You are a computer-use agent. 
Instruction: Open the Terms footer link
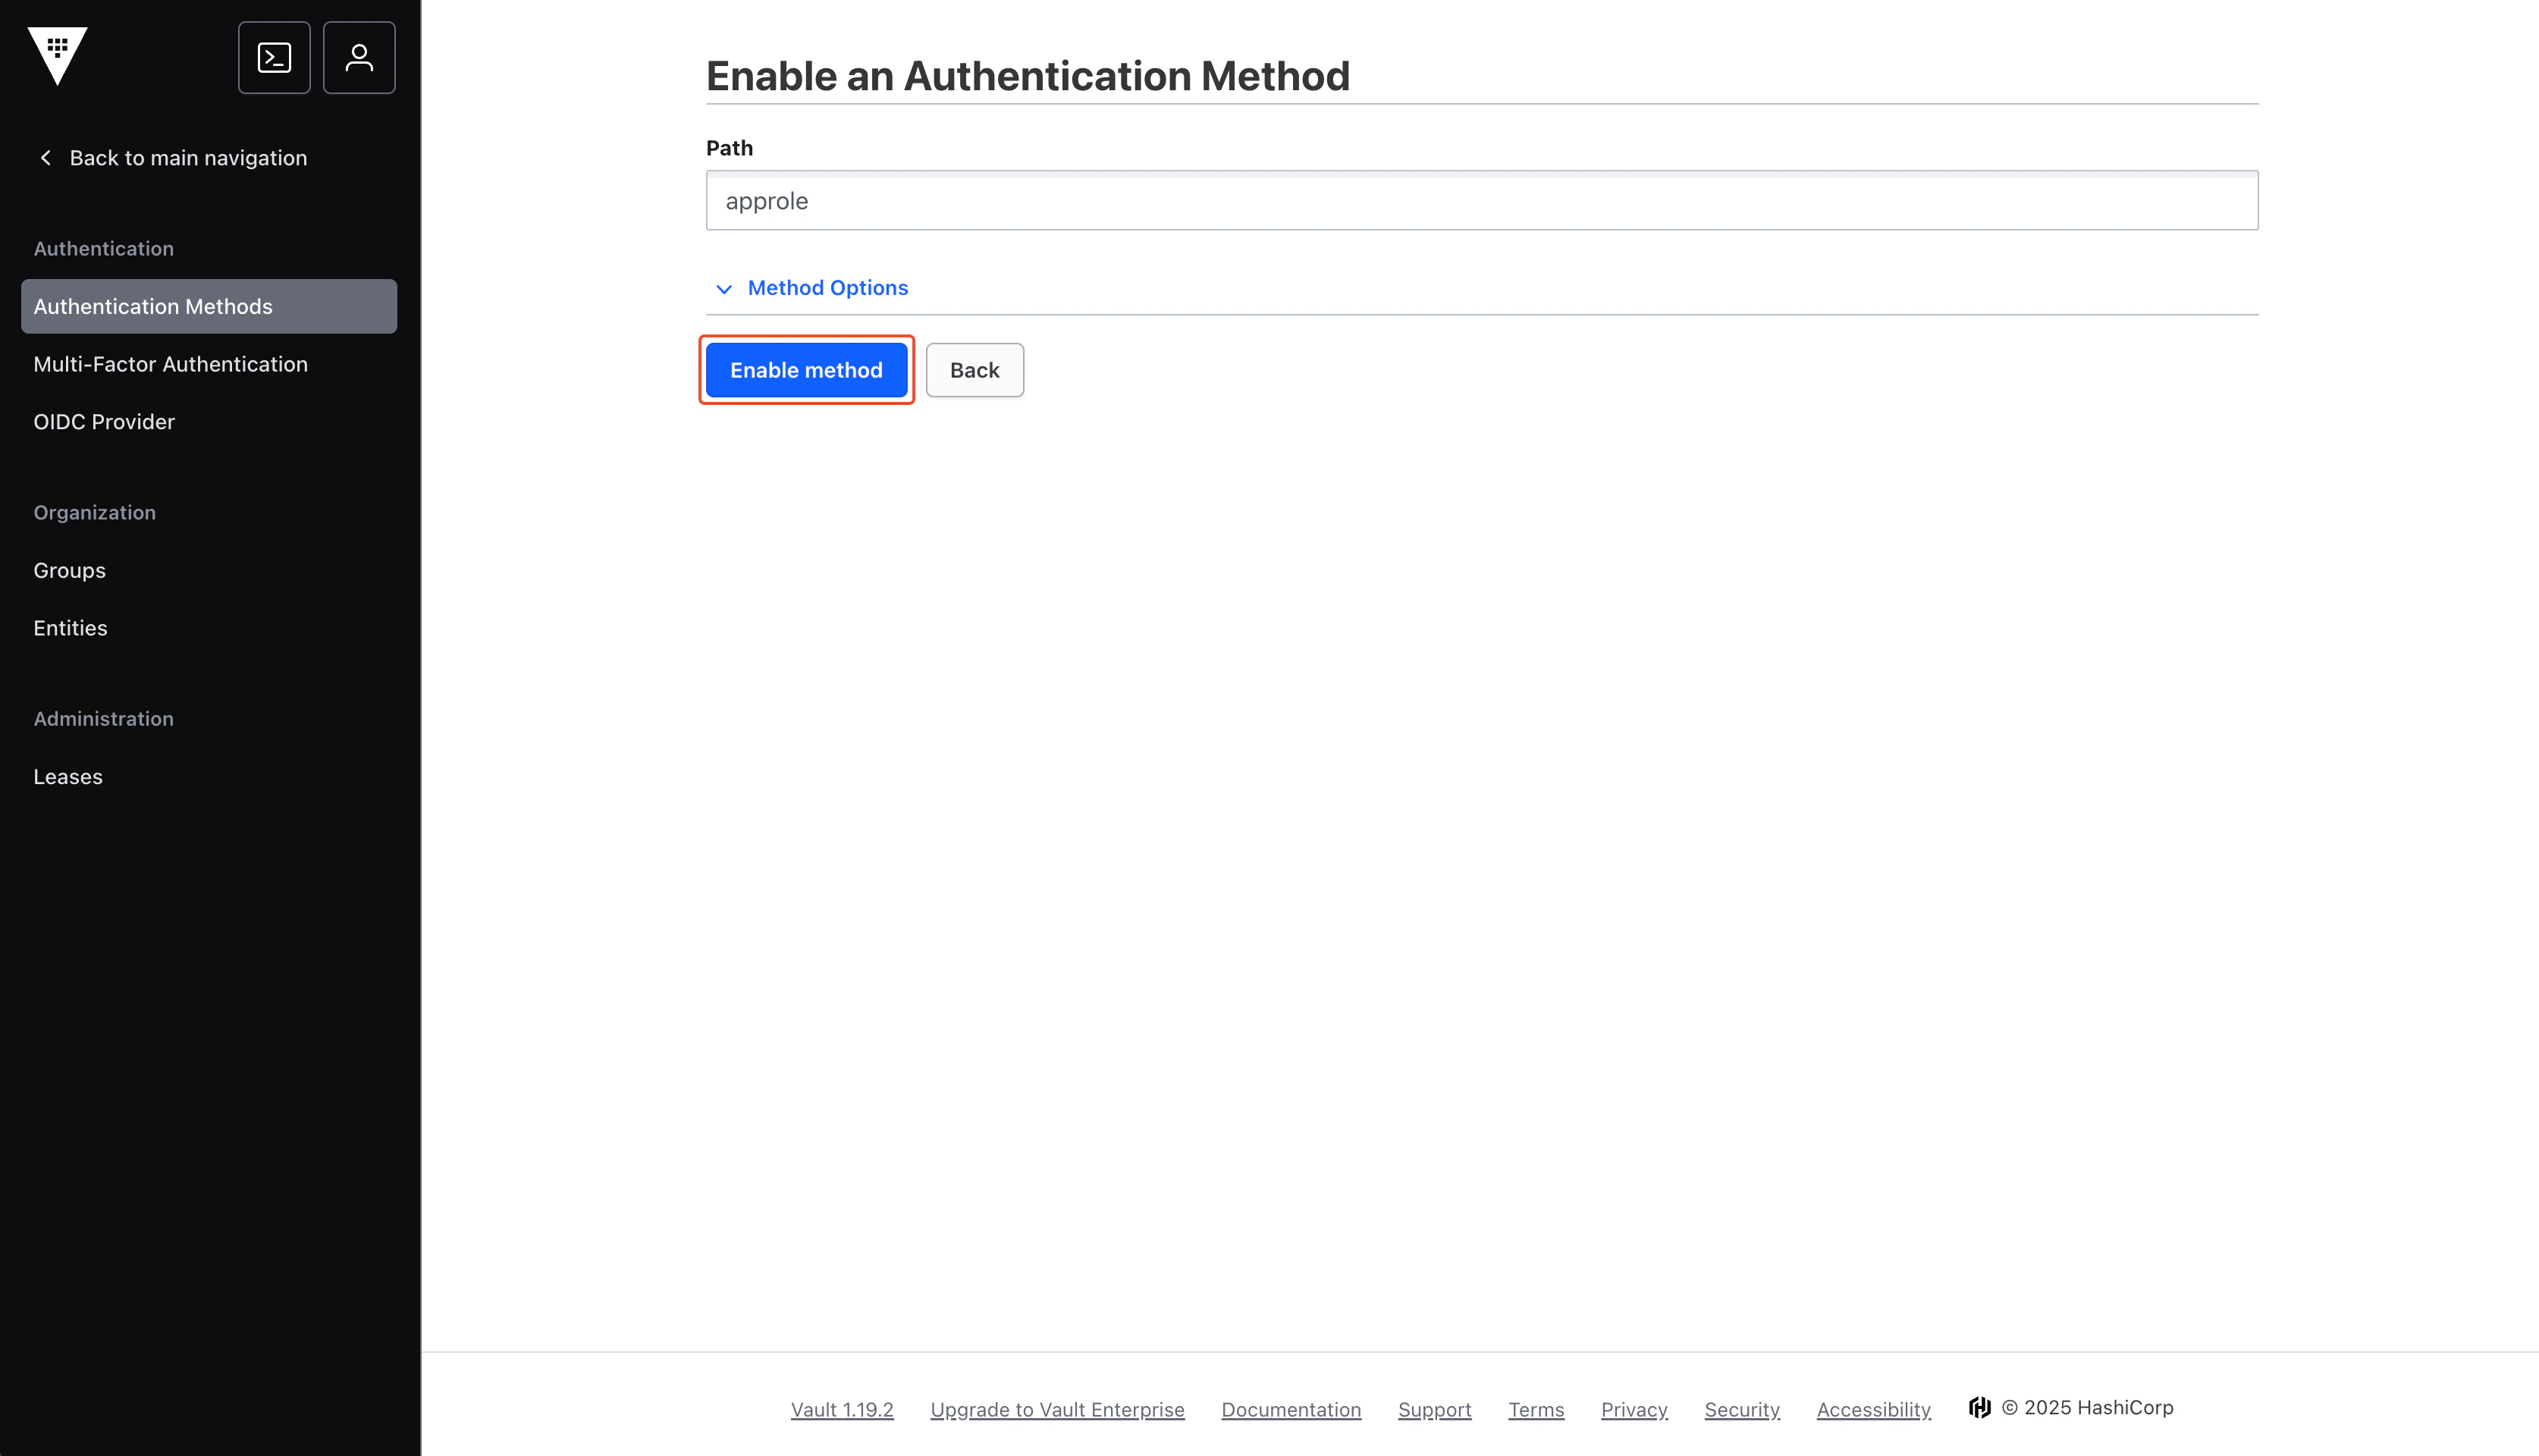(1536, 1410)
